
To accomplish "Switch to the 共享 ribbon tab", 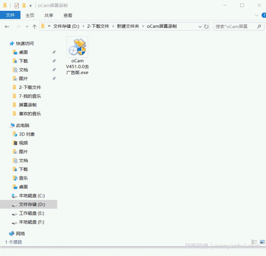I will (49, 15).
